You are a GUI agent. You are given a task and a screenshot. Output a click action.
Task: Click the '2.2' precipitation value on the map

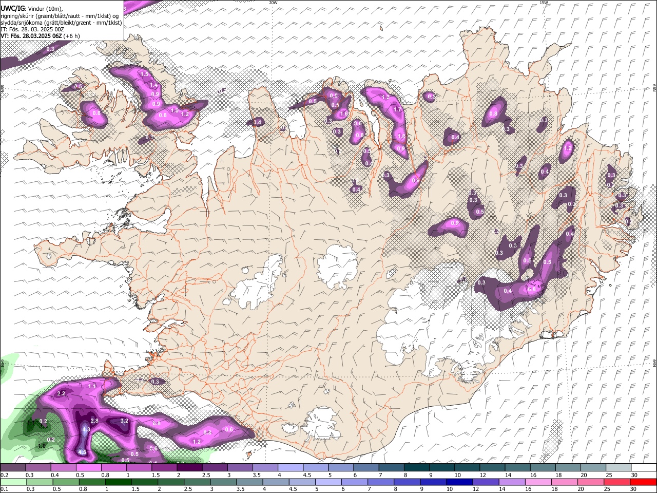pos(61,393)
